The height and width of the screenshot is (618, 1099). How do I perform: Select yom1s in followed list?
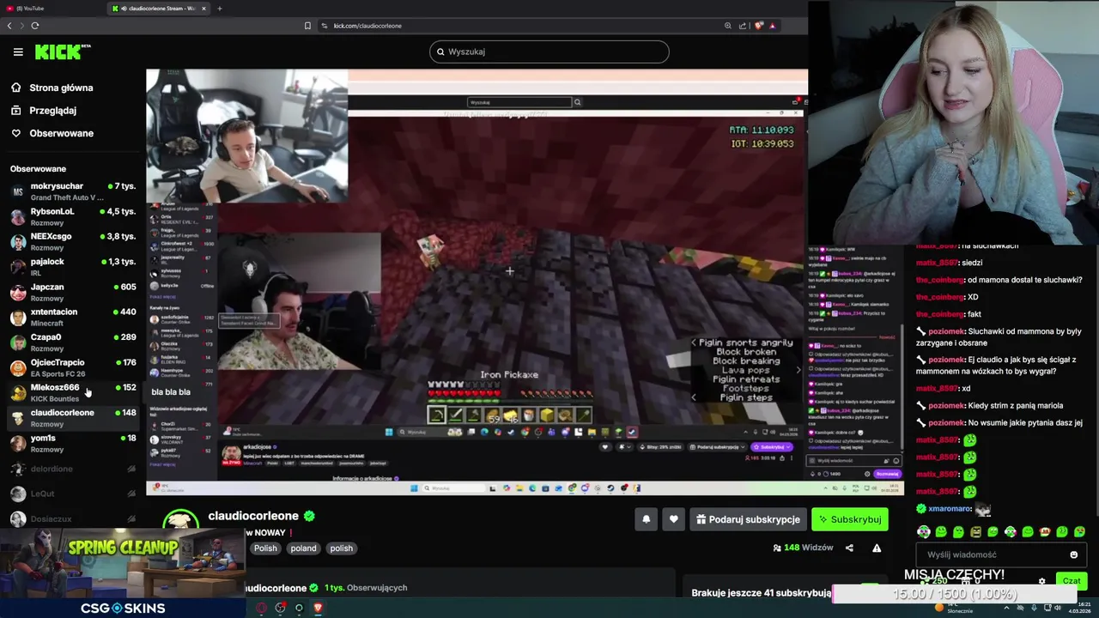[73, 443]
